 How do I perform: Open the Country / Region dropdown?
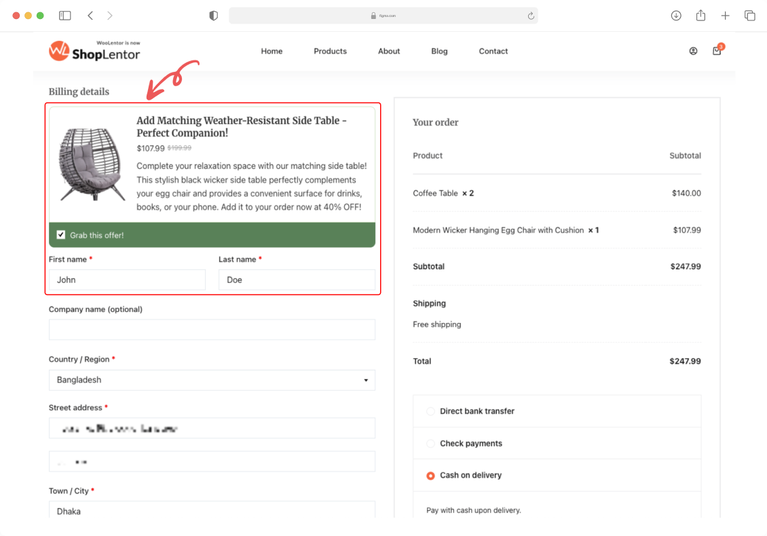point(212,380)
